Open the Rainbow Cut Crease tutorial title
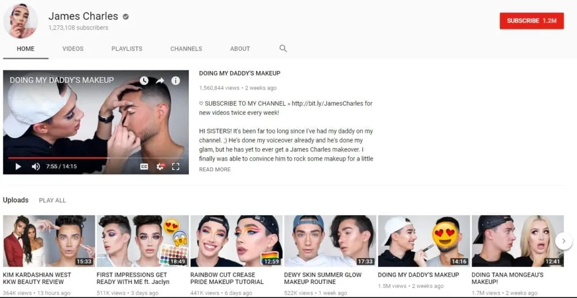Viewport: 577px width, 298px height. (227, 278)
